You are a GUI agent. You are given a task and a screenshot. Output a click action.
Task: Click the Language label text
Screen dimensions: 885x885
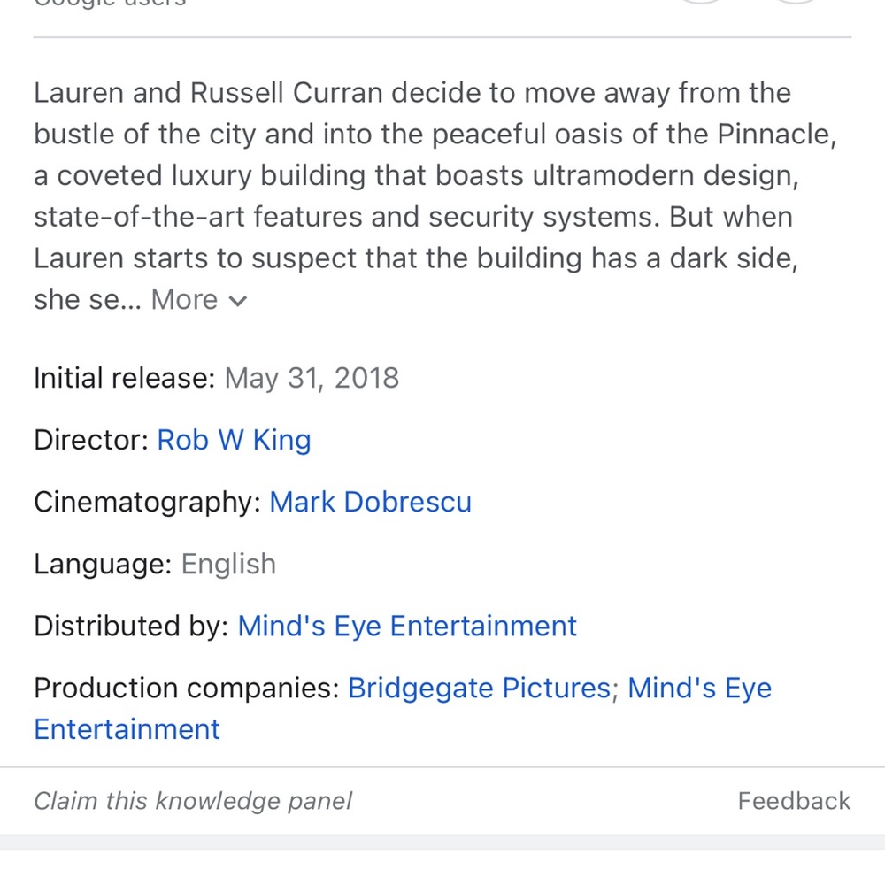click(x=103, y=564)
